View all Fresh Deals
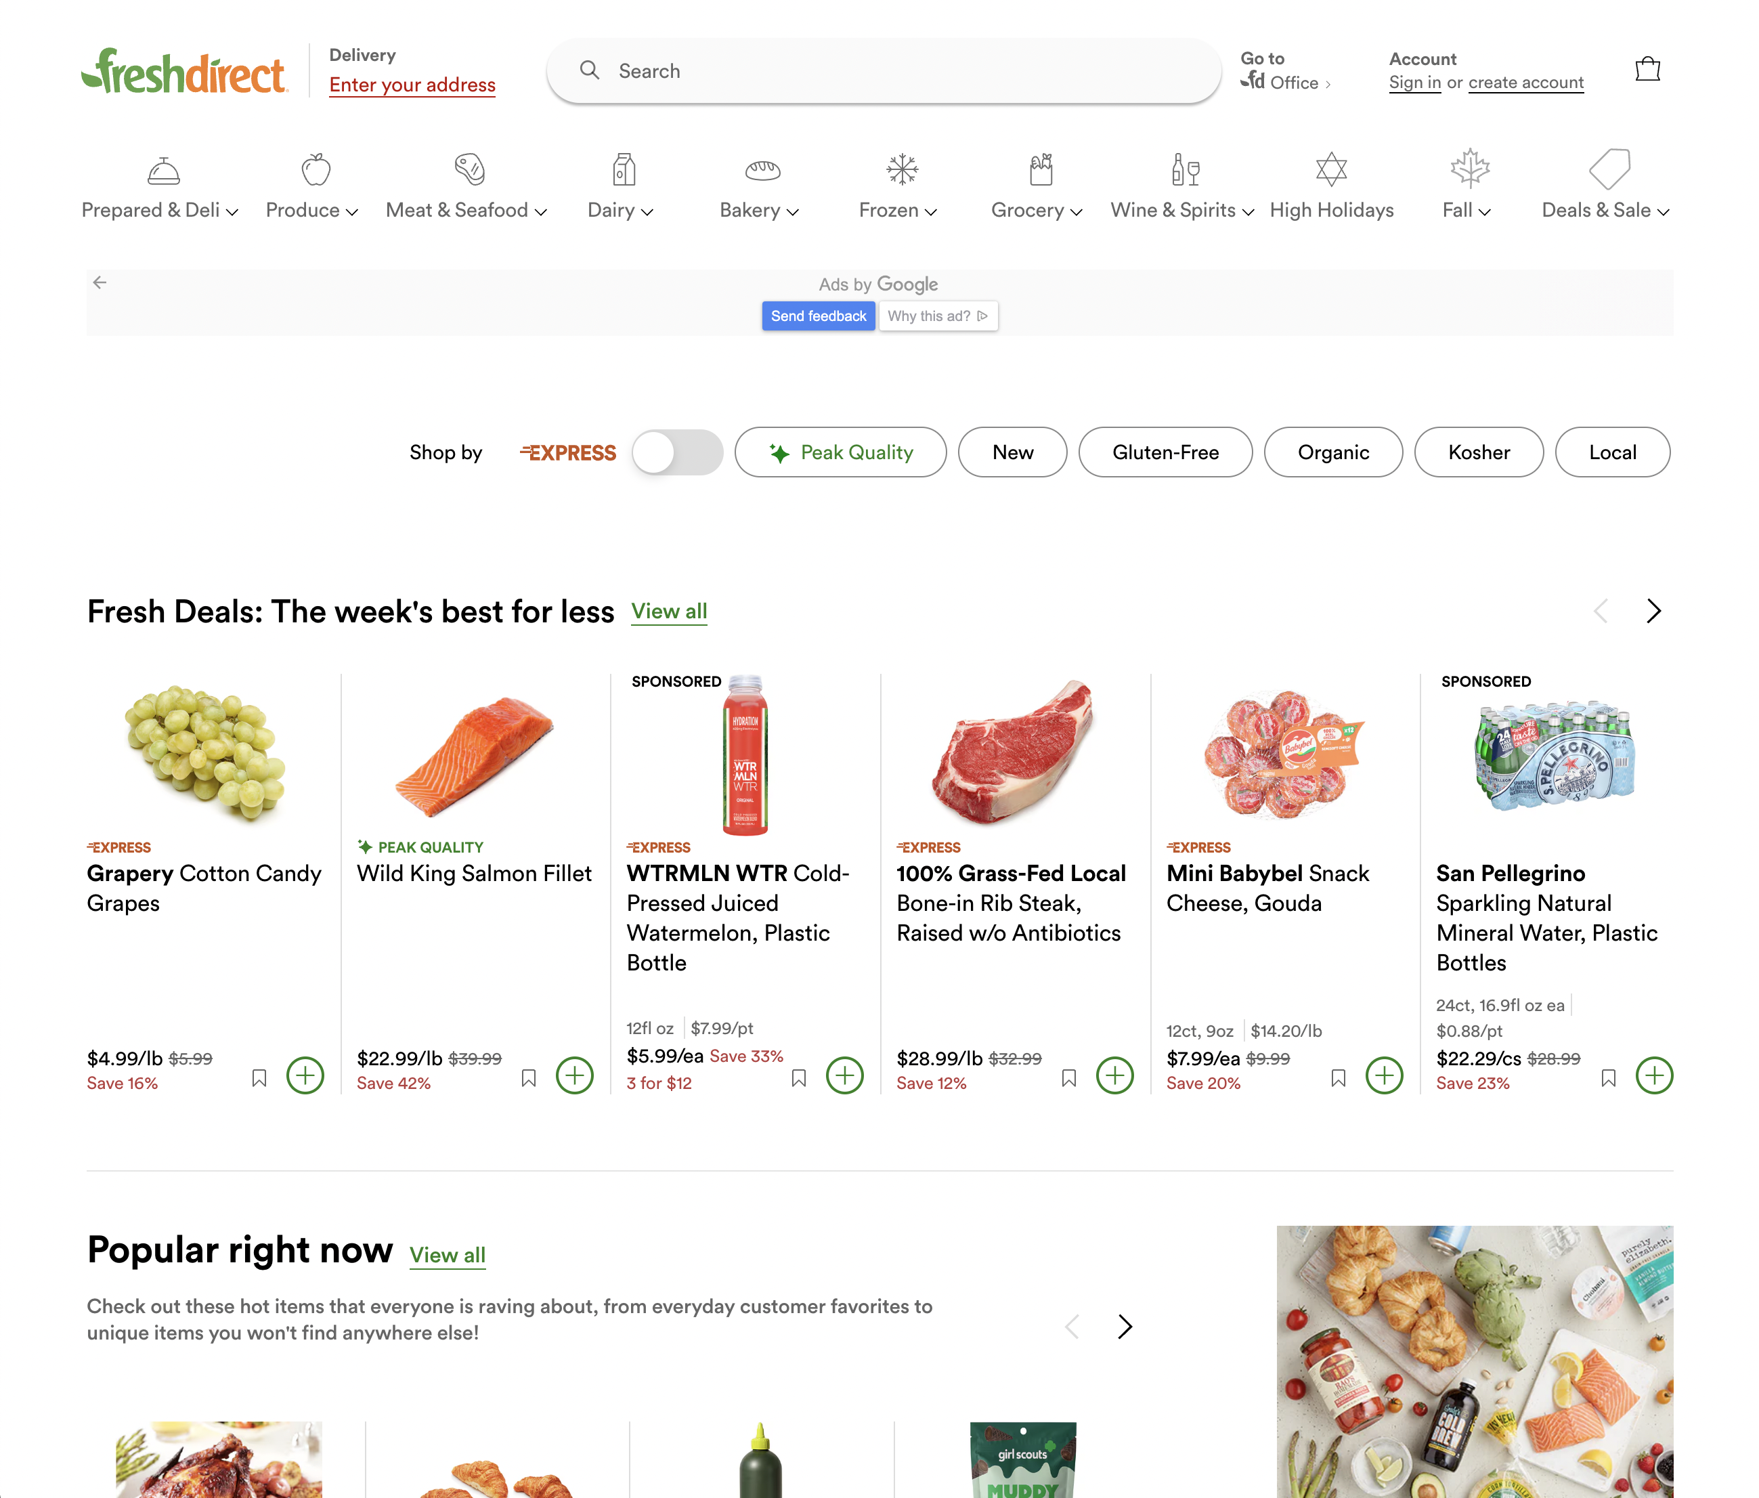This screenshot has height=1498, width=1759. (x=669, y=611)
